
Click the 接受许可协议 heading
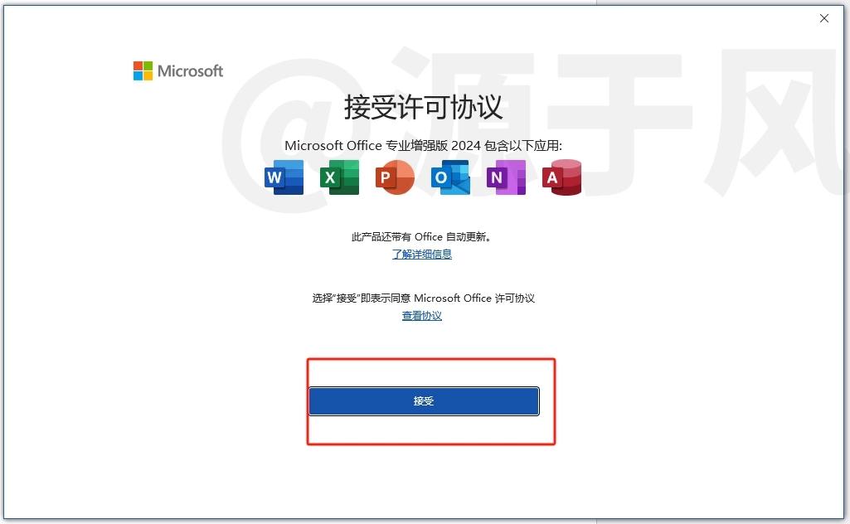(424, 107)
